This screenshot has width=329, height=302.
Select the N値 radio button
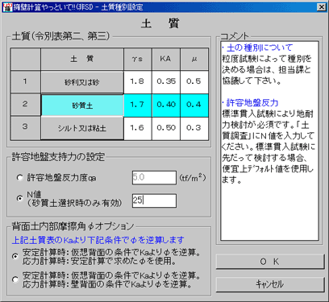[x=19, y=198]
